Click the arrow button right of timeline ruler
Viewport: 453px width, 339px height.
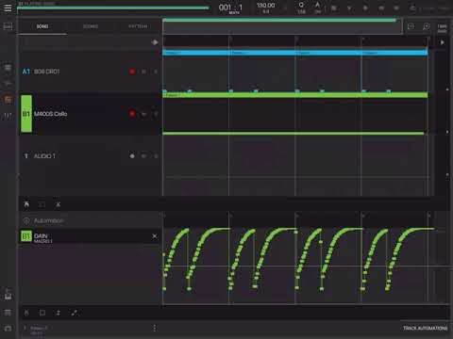click(x=443, y=42)
